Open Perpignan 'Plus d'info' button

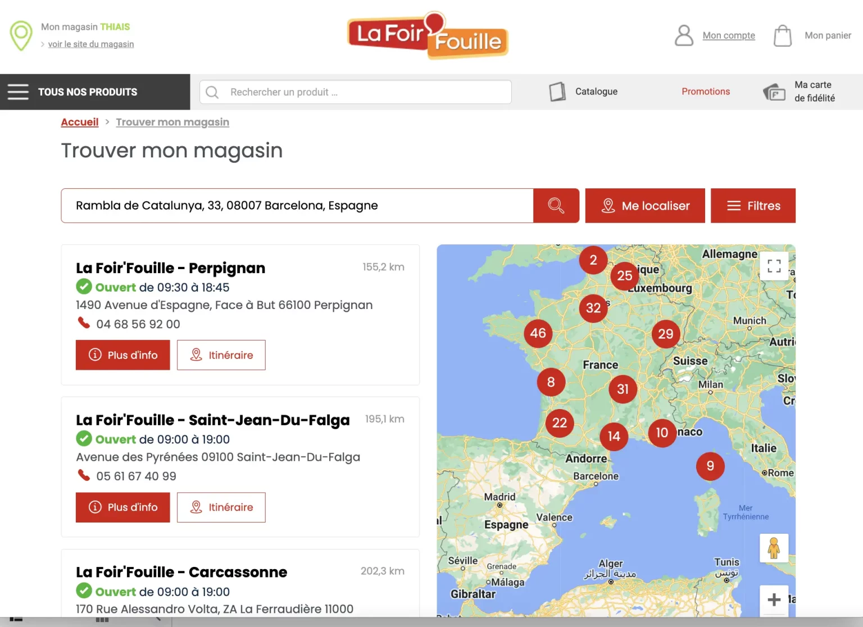(123, 355)
